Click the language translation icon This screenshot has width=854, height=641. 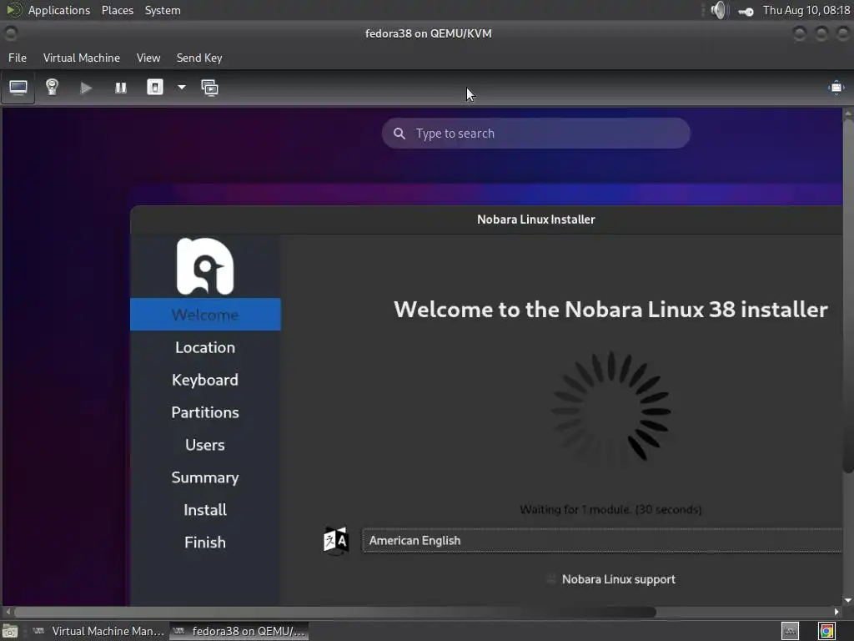pos(335,541)
